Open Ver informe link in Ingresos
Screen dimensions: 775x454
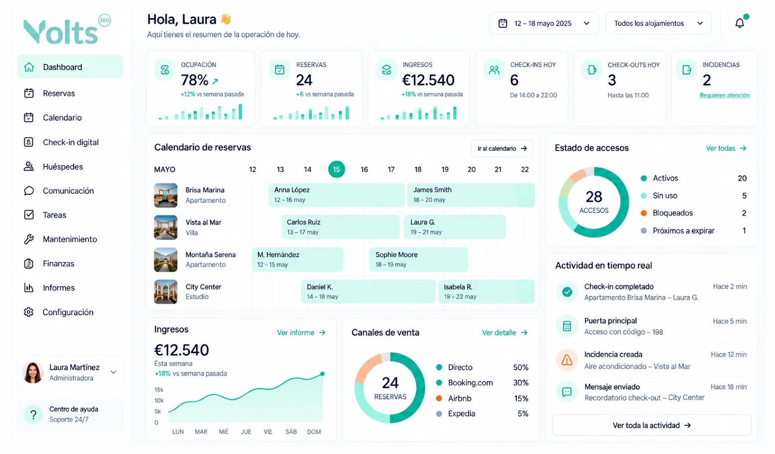point(301,332)
